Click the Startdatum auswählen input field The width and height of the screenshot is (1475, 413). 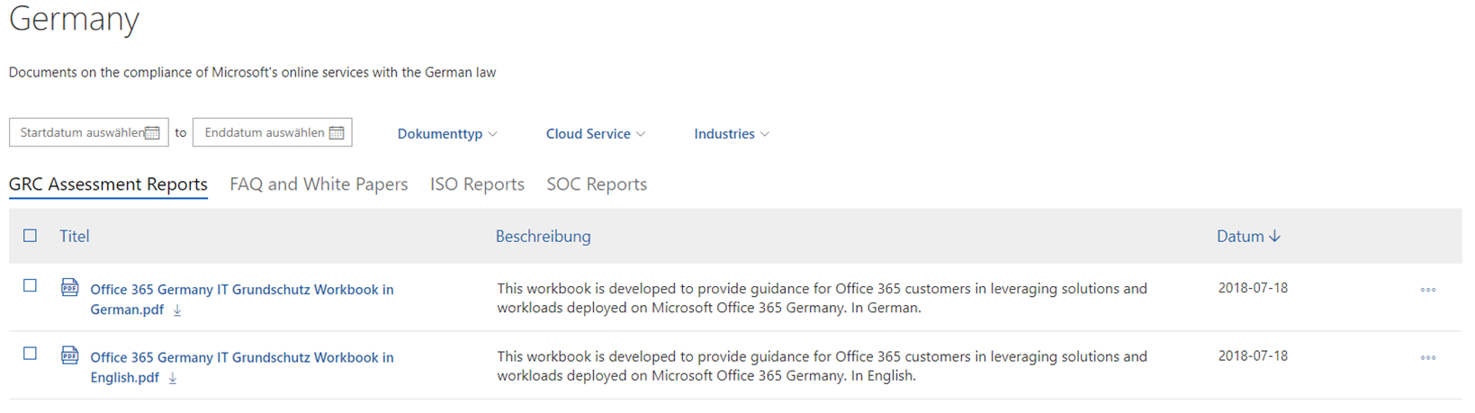88,132
